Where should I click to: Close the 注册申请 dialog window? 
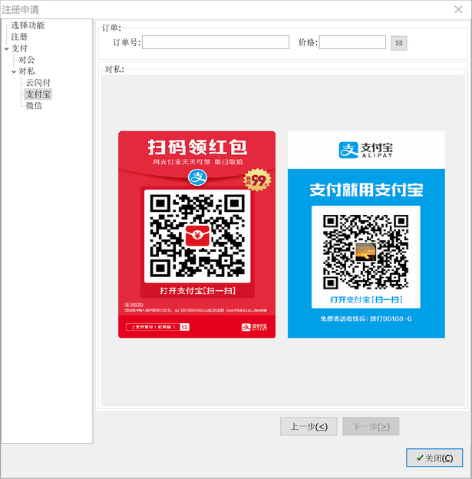458,9
